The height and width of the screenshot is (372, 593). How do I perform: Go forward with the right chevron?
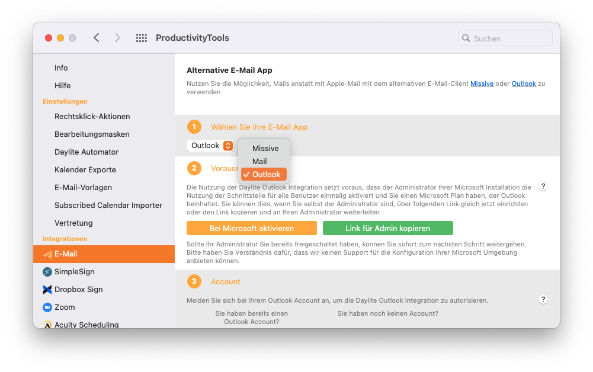pyautogui.click(x=117, y=38)
